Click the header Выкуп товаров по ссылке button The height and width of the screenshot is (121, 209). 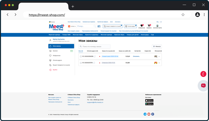click(x=113, y=26)
